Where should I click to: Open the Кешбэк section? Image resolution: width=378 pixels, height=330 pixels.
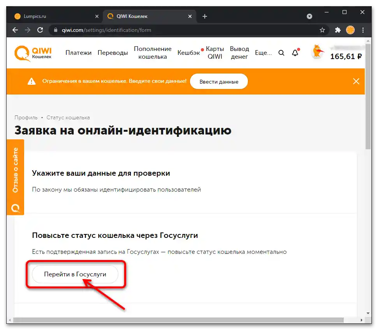pos(189,53)
